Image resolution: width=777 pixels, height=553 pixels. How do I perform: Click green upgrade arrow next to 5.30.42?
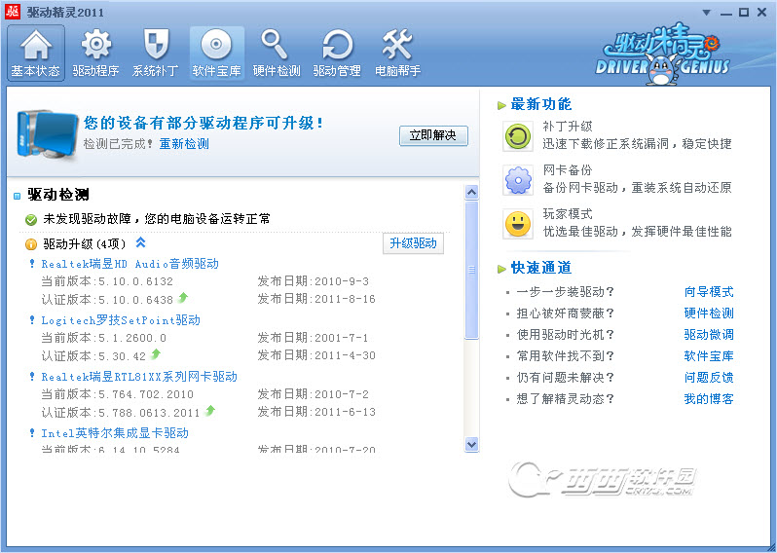pos(156,354)
